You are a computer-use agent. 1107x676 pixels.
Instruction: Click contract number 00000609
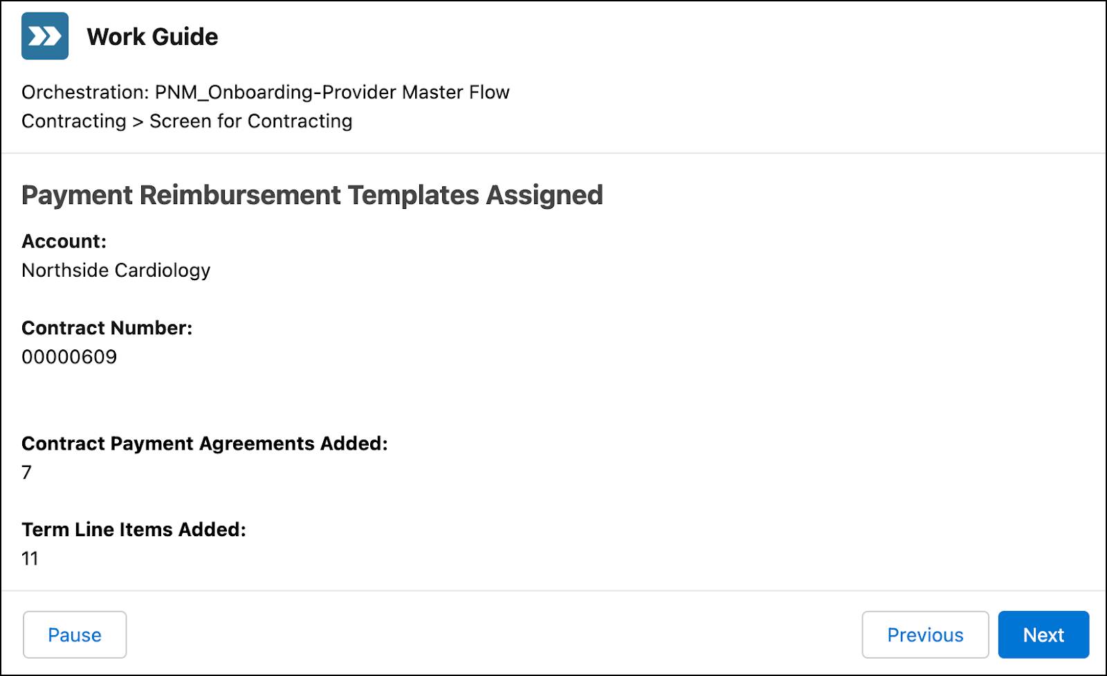(69, 357)
